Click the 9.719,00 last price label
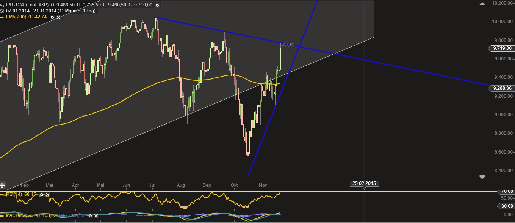Viewport: 515px width, 223px height. [x=502, y=48]
